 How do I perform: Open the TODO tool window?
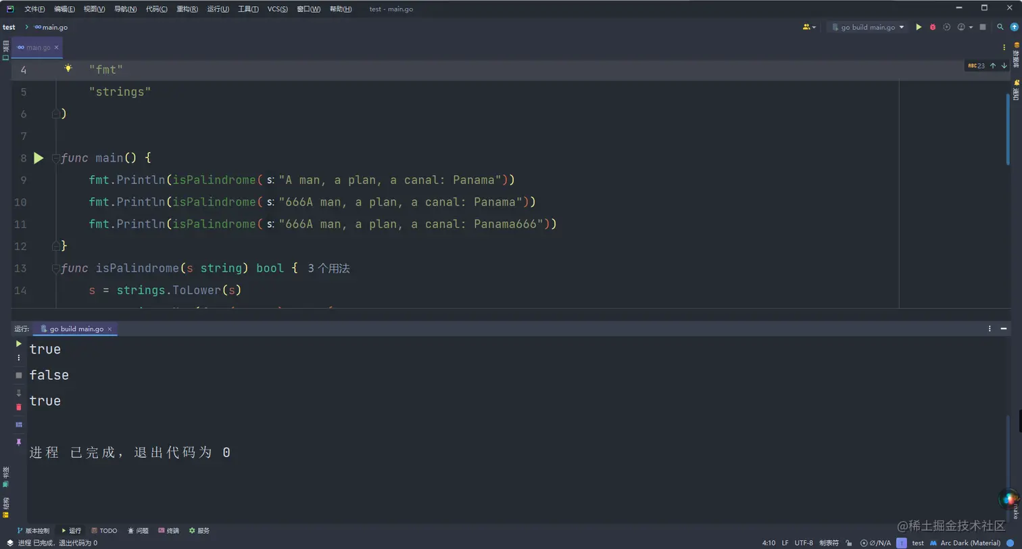104,531
